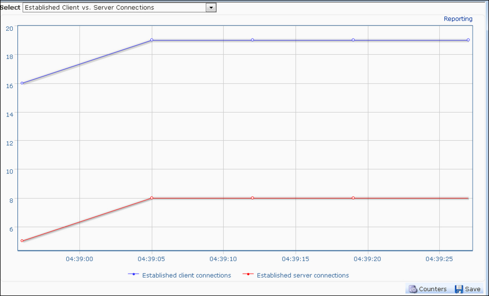This screenshot has width=489, height=296.
Task: Click the 18 value on the Y axis
Action: (x=10, y=57)
